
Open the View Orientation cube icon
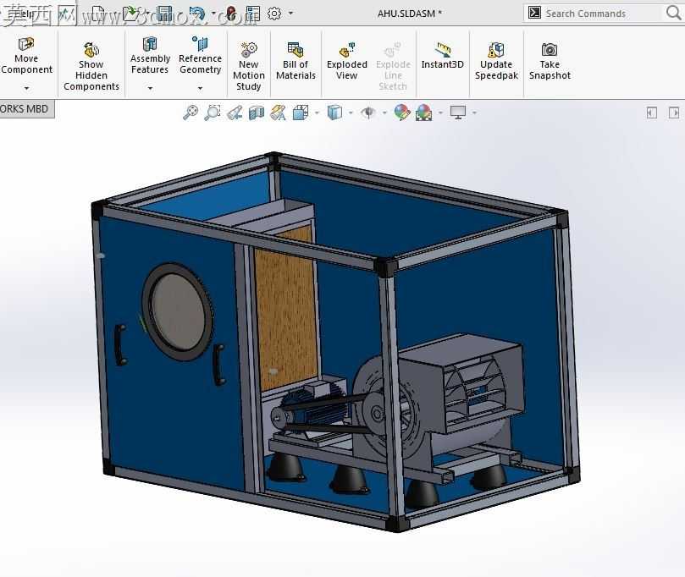pyautogui.click(x=301, y=113)
